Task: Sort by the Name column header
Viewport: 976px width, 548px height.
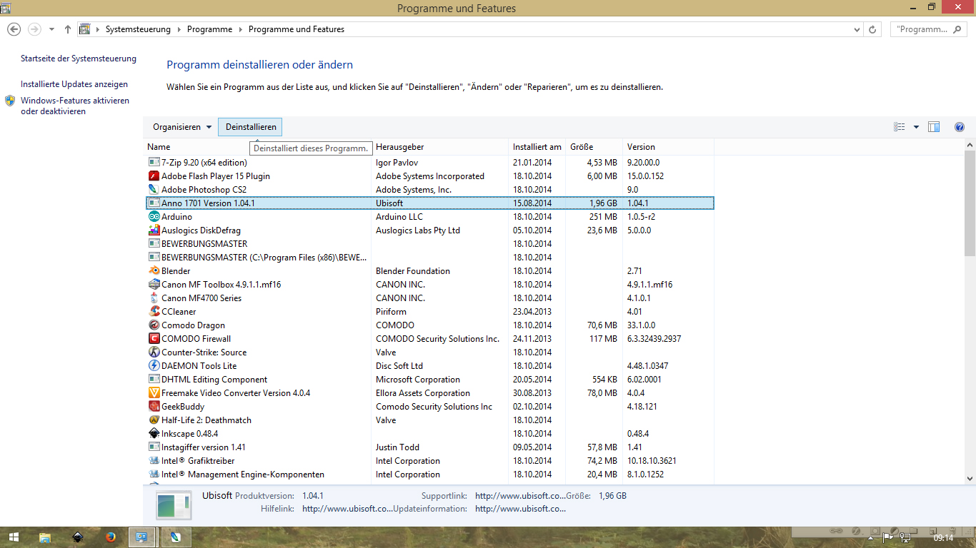Action: tap(159, 147)
